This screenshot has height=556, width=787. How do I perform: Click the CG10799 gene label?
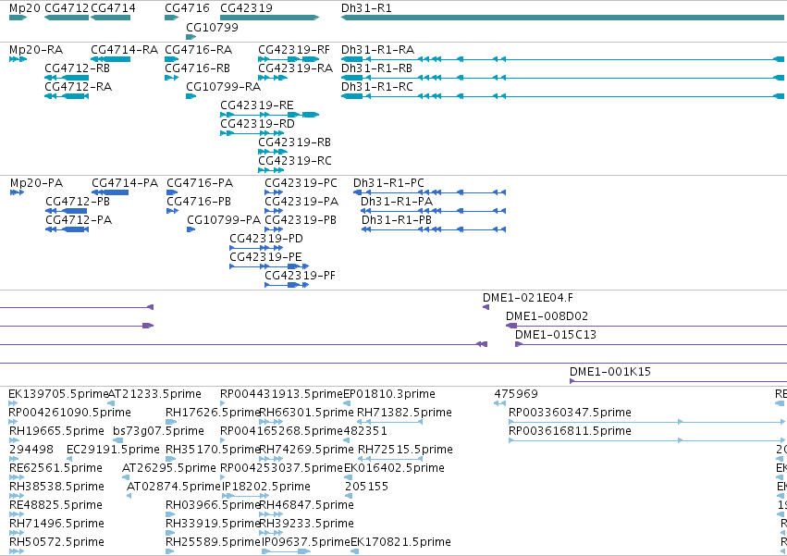pos(212,27)
